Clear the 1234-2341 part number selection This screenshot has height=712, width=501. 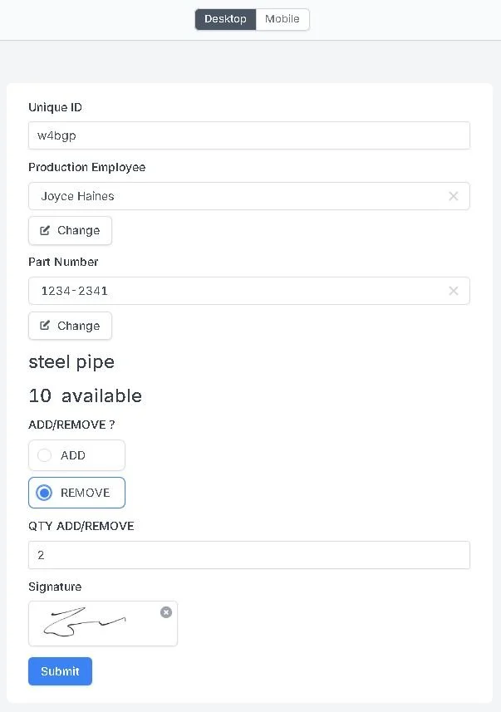[x=453, y=291]
